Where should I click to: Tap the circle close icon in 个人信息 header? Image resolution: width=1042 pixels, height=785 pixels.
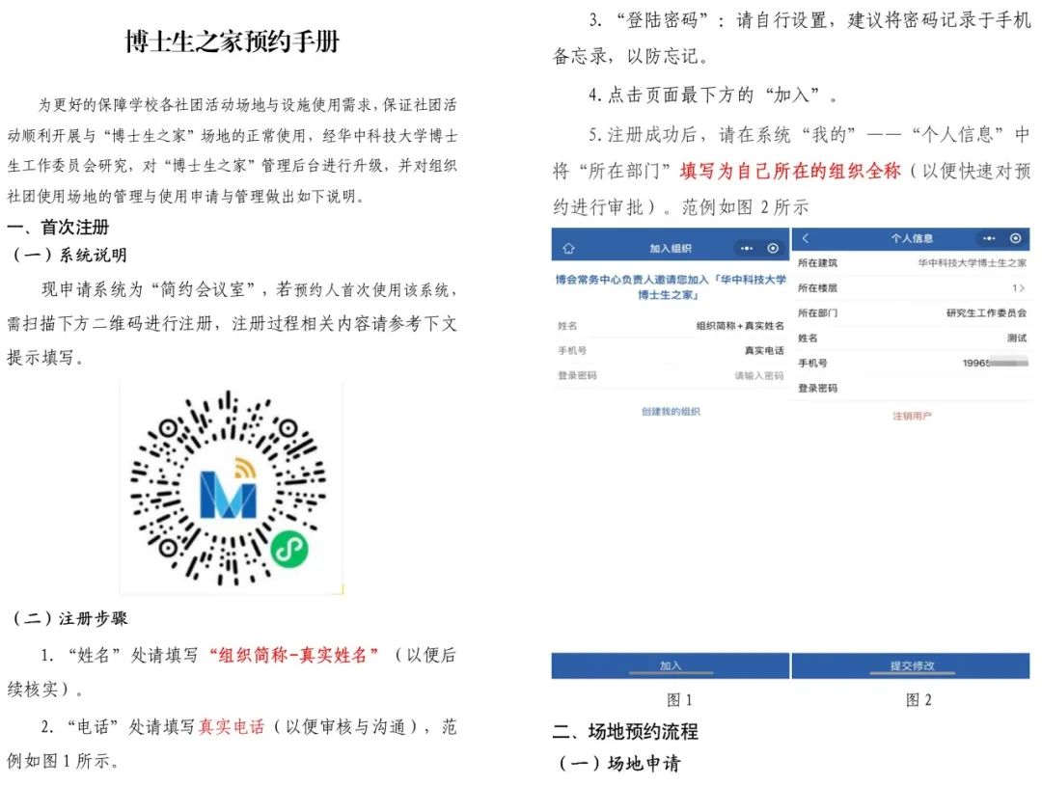1015,238
